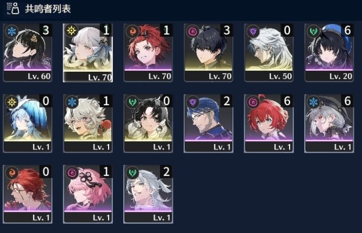The width and height of the screenshot is (362, 233).
Task: Click the Spectro sun icon on blue-haired card
Action: 11,102
